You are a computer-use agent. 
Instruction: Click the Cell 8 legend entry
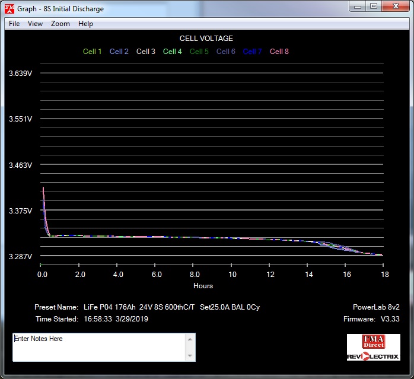pos(279,52)
